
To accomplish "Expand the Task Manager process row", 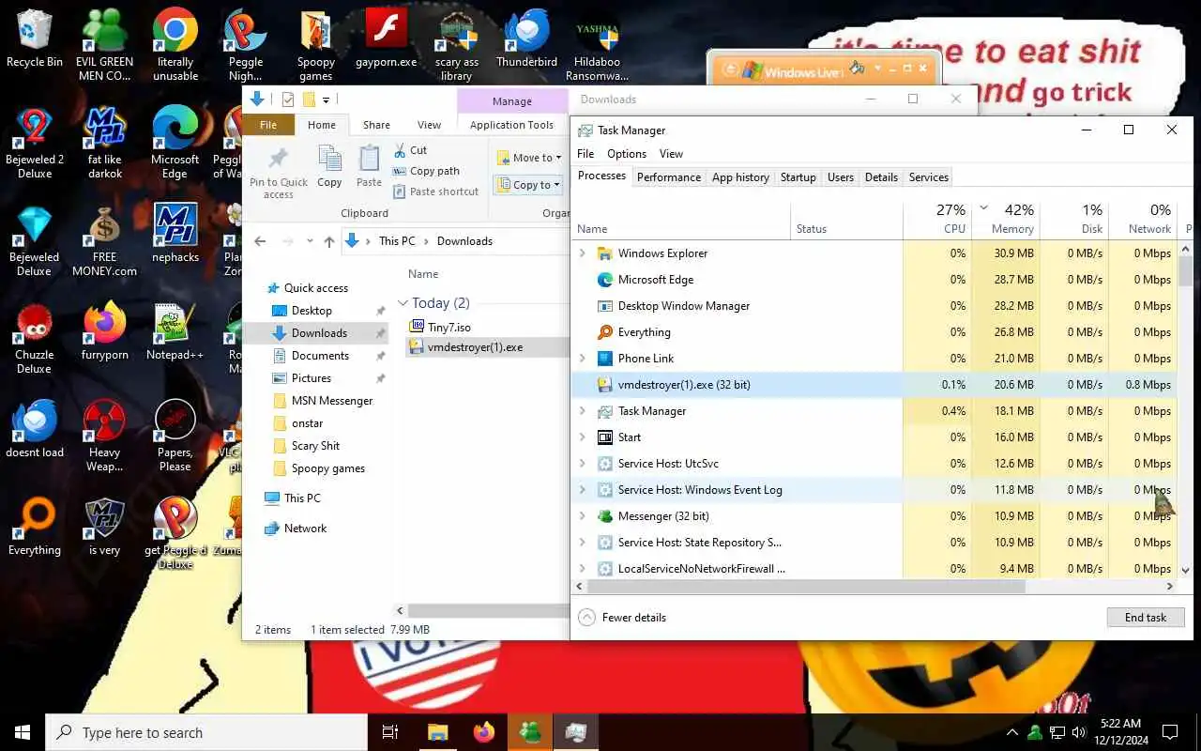I will pos(583,411).
